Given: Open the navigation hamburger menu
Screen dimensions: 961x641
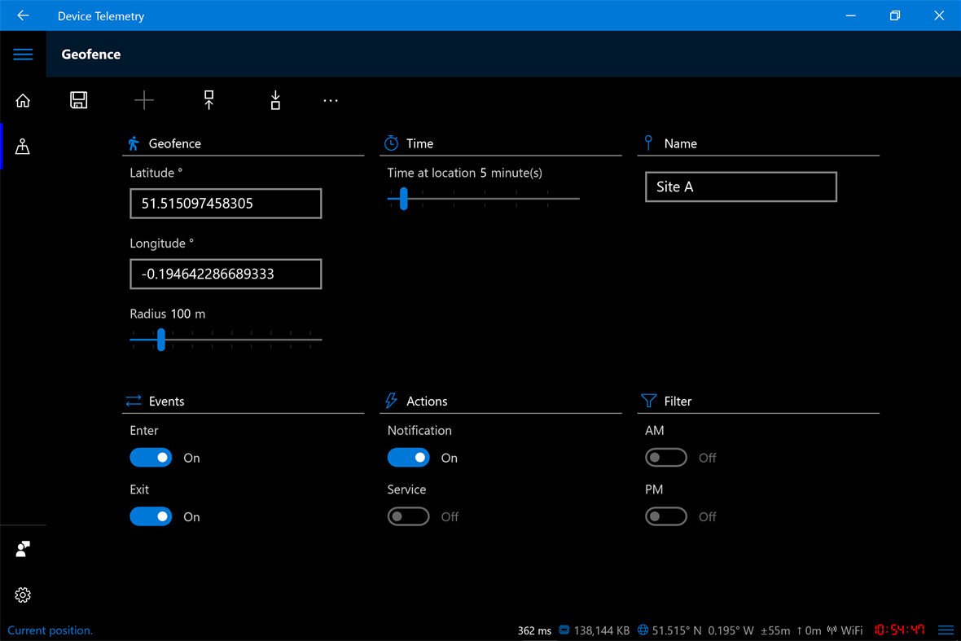Looking at the screenshot, I should pos(23,54).
